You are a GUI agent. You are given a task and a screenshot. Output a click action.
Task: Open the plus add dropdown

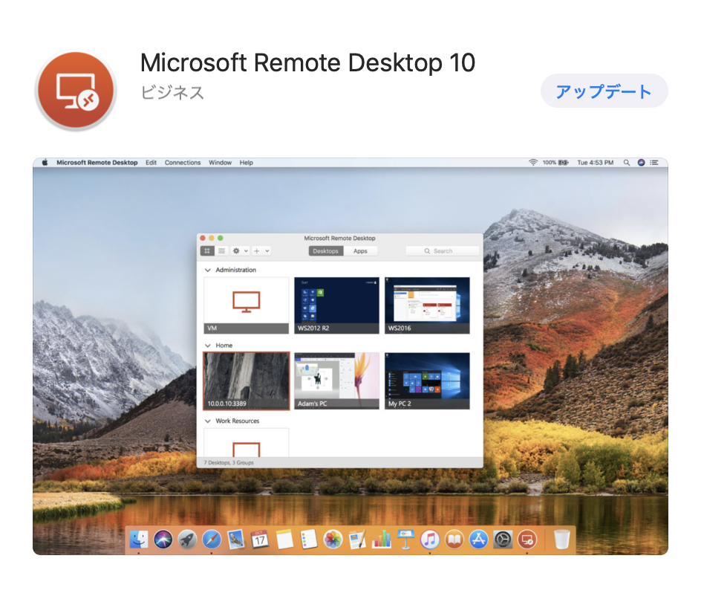coord(261,250)
